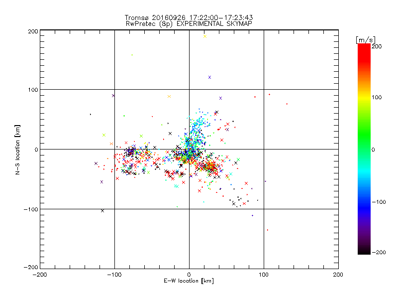The height and width of the screenshot is (299, 398).
Task: Click the colour bar tick label "100"
Action: coord(377,97)
